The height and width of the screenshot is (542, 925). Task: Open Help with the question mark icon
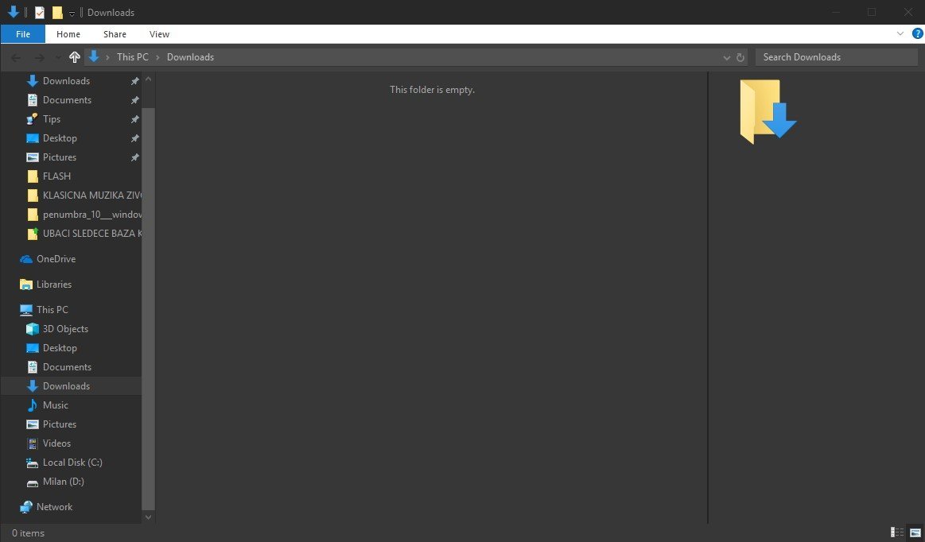(917, 33)
